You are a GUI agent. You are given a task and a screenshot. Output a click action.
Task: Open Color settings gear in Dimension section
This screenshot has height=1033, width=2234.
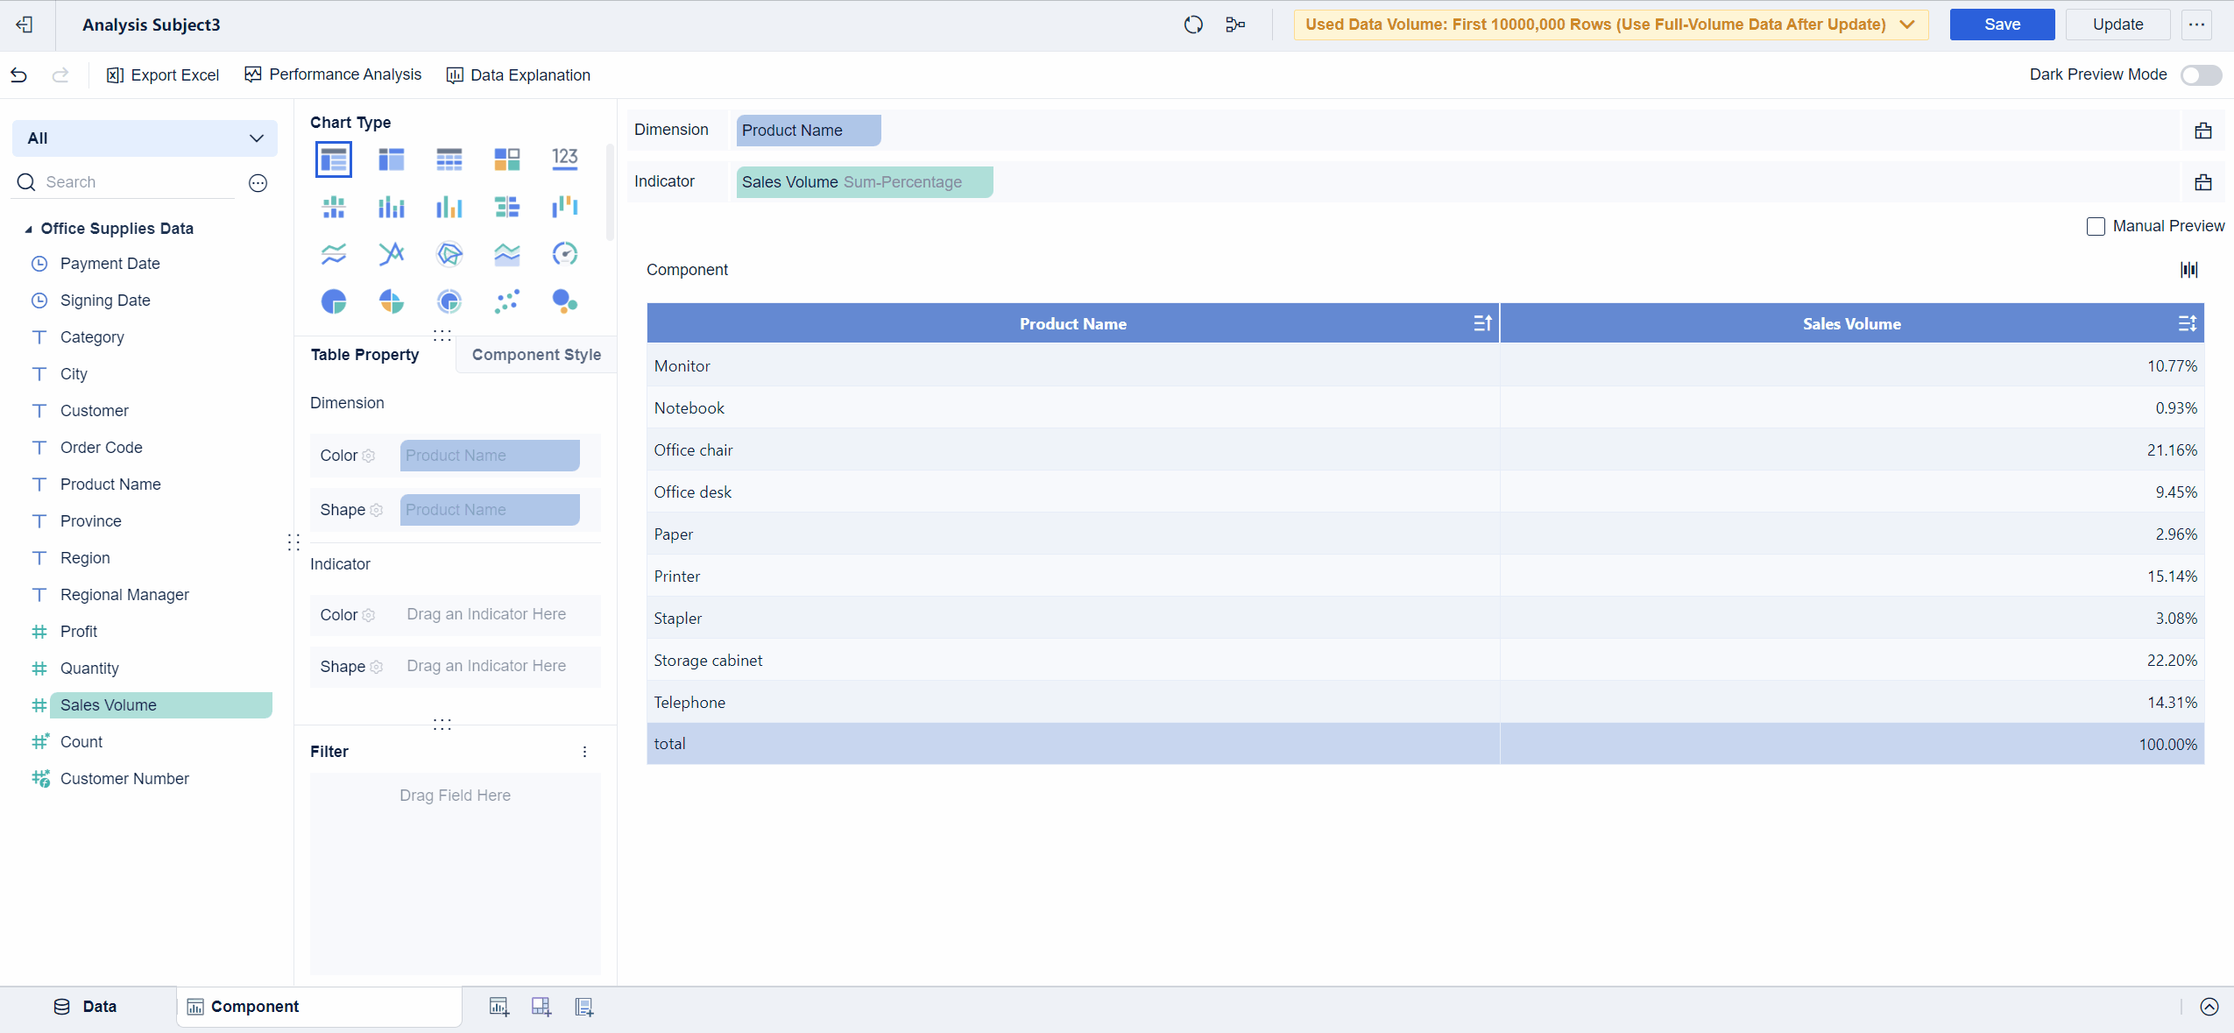369,456
